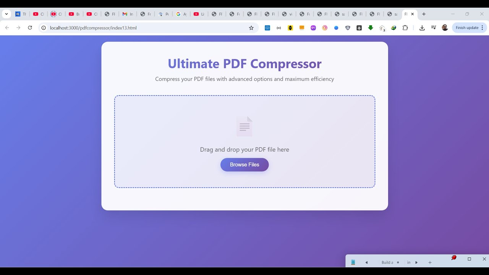Bookmark this page with the star icon
The image size is (489, 275).
(251, 28)
